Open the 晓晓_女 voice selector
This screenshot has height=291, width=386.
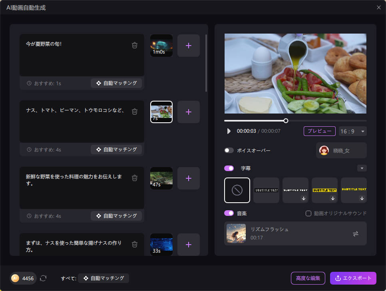click(x=342, y=150)
